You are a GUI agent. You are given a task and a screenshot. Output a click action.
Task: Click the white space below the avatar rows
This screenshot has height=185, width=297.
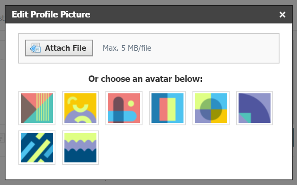pyautogui.click(x=148, y=173)
